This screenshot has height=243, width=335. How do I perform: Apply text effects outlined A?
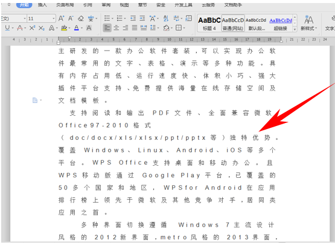51,28
